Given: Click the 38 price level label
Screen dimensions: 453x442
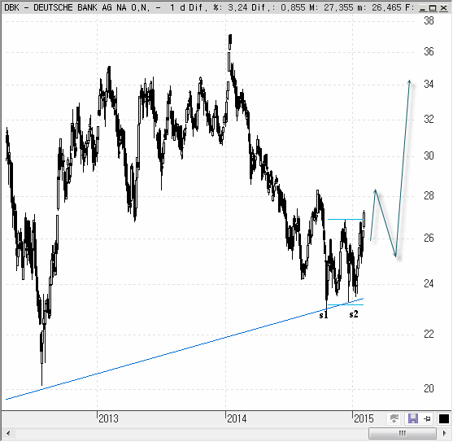Looking at the screenshot, I should pyautogui.click(x=429, y=21).
